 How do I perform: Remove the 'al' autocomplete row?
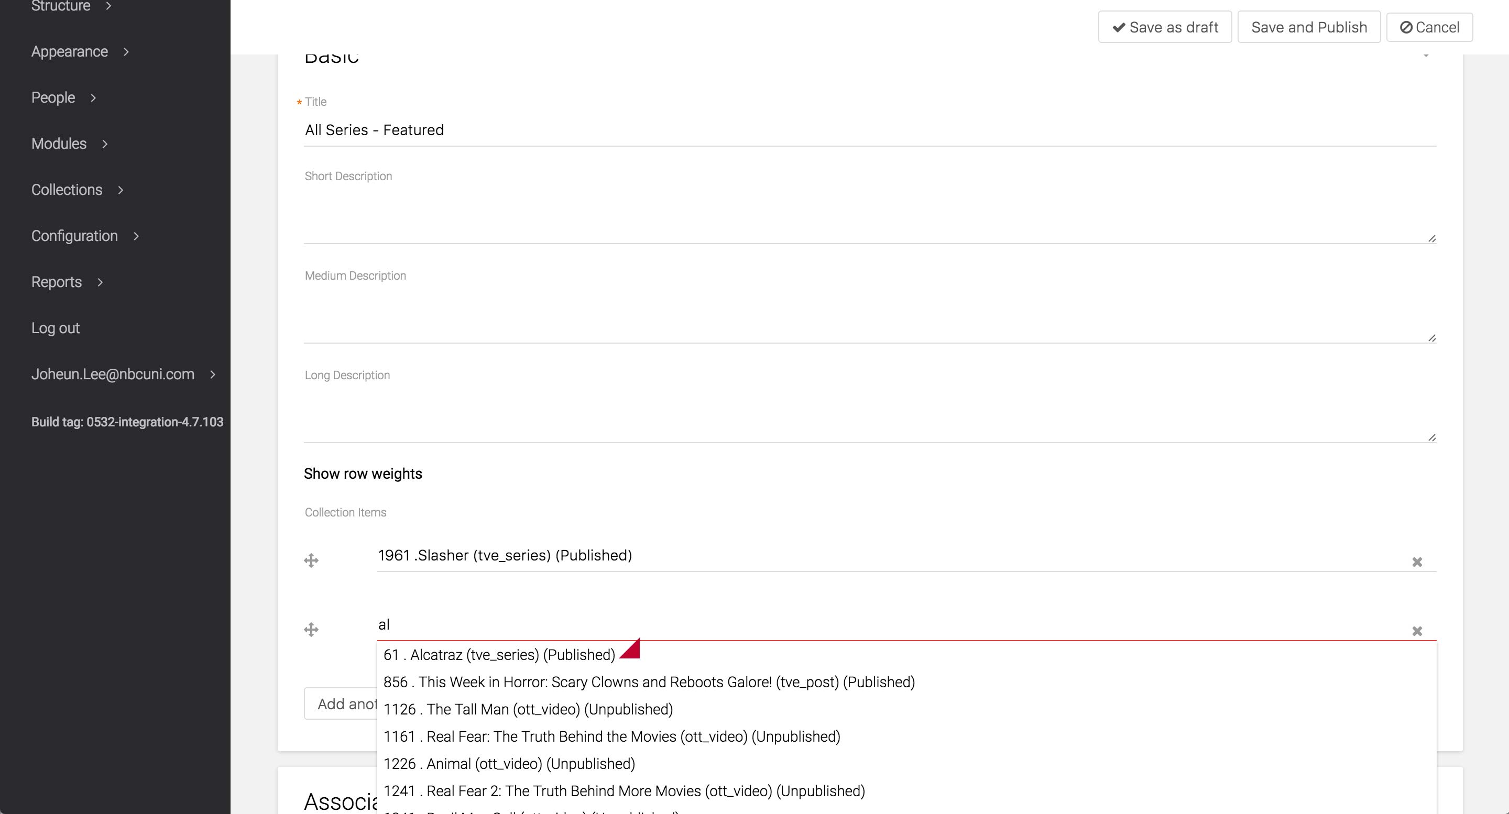tap(1417, 631)
